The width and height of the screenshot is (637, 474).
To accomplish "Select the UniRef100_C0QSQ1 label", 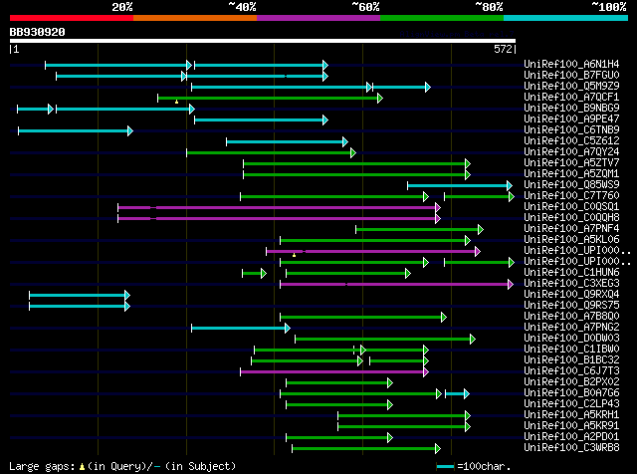I will point(571,206).
